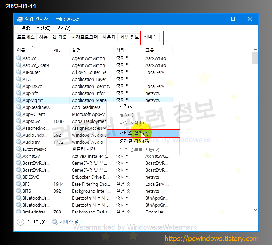The image size is (272, 245).
Task: Click the scrollbar down arrow
Action: 255,210
